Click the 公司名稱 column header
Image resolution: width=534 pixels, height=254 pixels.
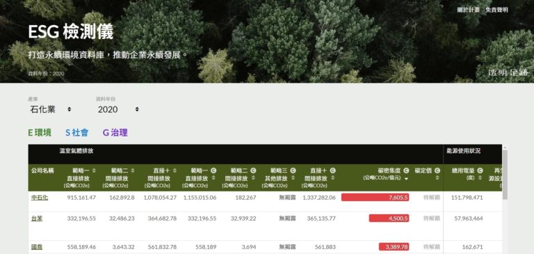coord(42,170)
